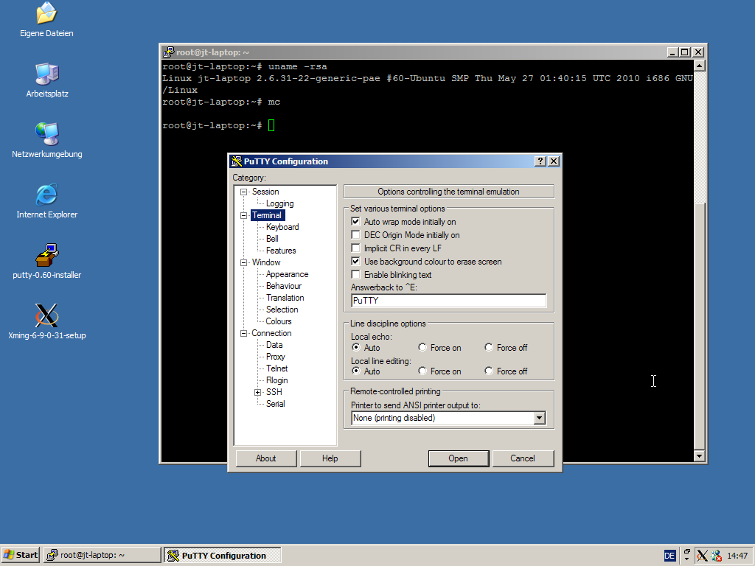The height and width of the screenshot is (566, 755).
Task: Check Implicit CR in every LF
Action: (355, 248)
